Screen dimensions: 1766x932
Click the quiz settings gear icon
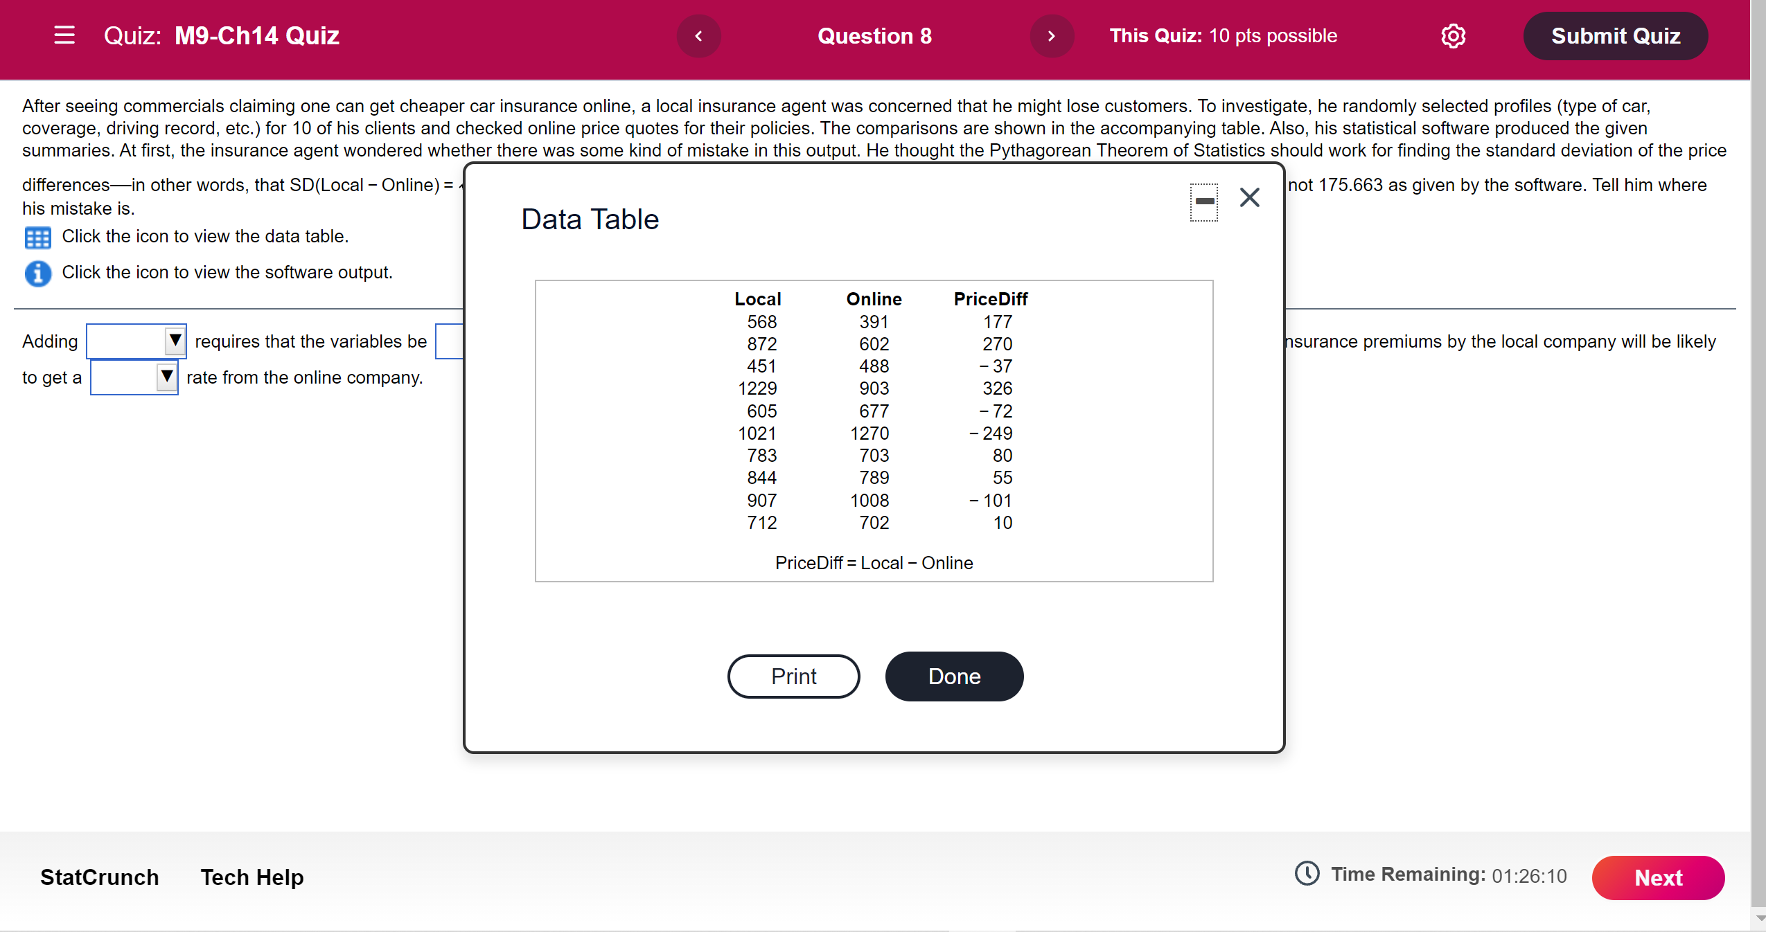(1454, 35)
